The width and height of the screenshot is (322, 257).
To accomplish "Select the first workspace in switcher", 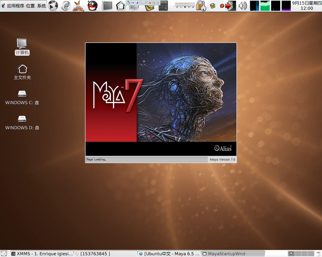I will [291, 254].
